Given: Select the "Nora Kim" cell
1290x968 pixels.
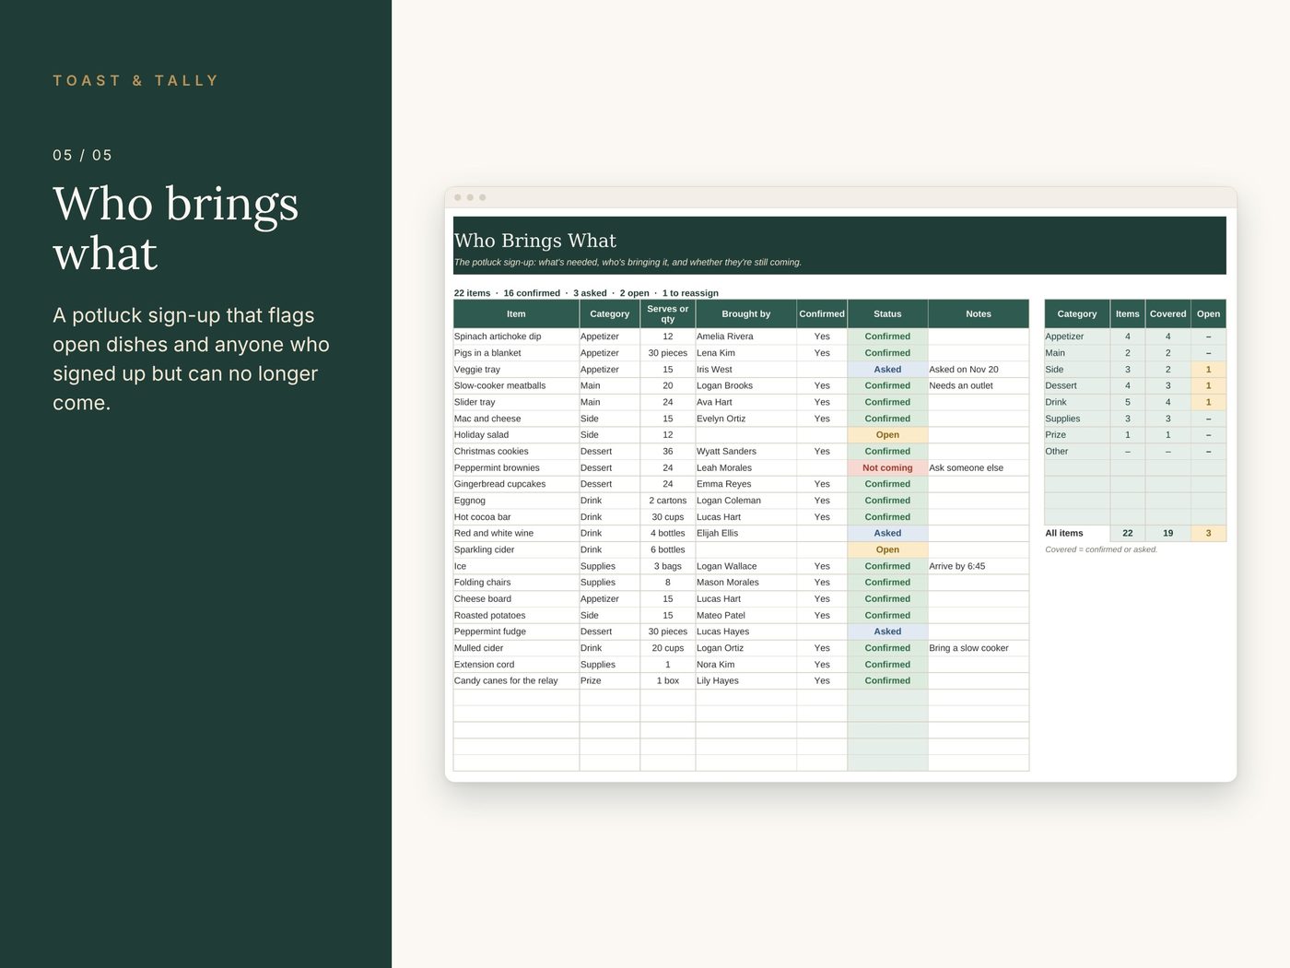Looking at the screenshot, I should (x=746, y=665).
